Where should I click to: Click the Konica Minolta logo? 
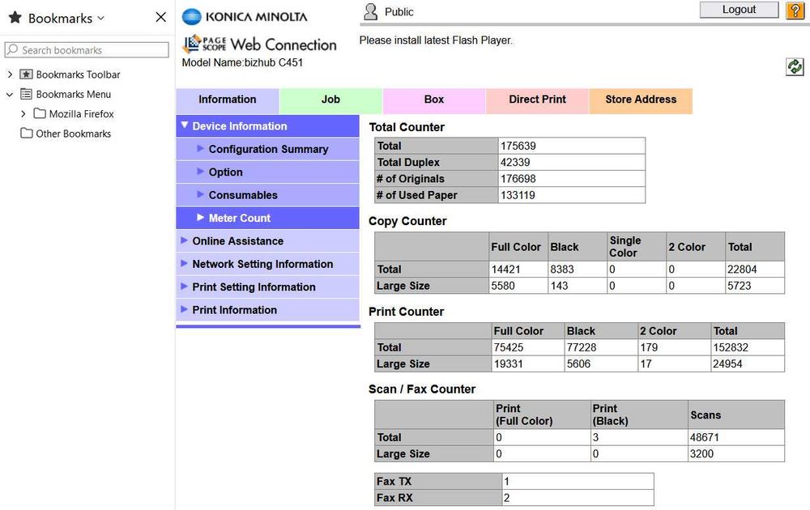coord(245,17)
